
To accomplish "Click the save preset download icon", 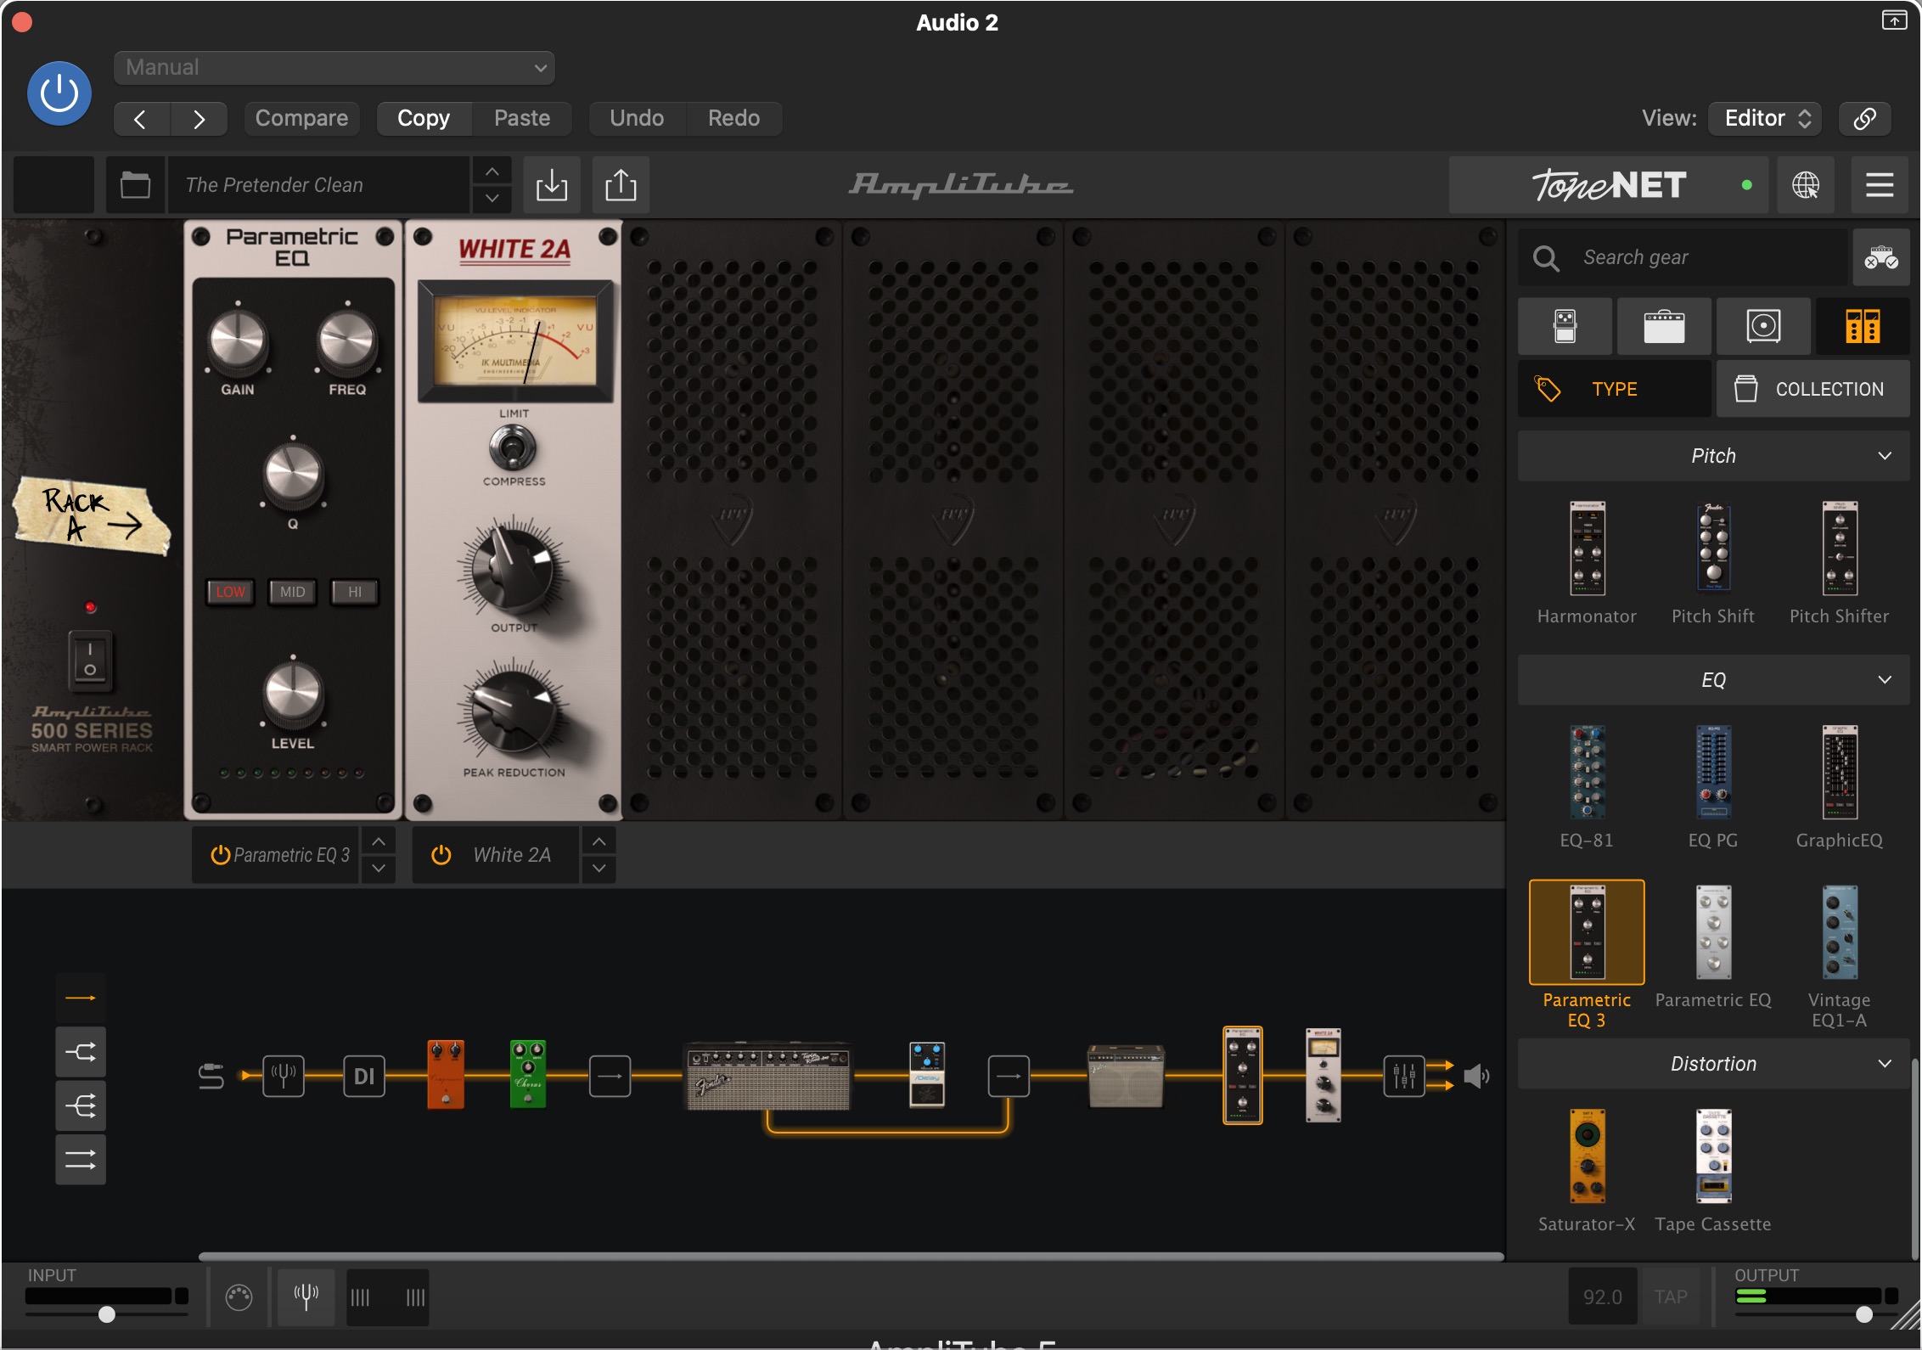I will coord(552,184).
